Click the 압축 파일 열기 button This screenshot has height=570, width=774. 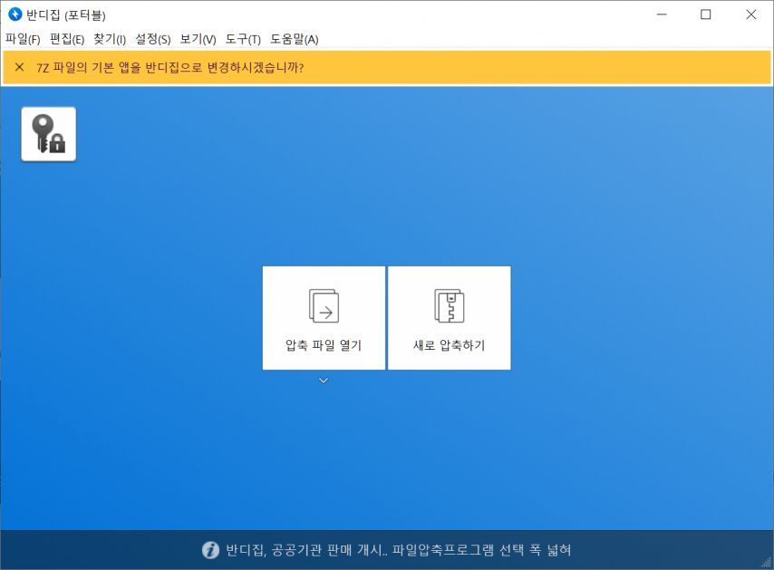[x=324, y=318]
